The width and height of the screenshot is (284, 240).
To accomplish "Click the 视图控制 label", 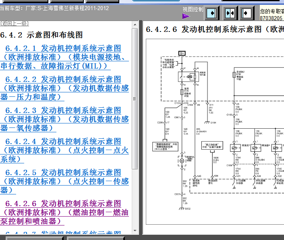I will point(193,9).
